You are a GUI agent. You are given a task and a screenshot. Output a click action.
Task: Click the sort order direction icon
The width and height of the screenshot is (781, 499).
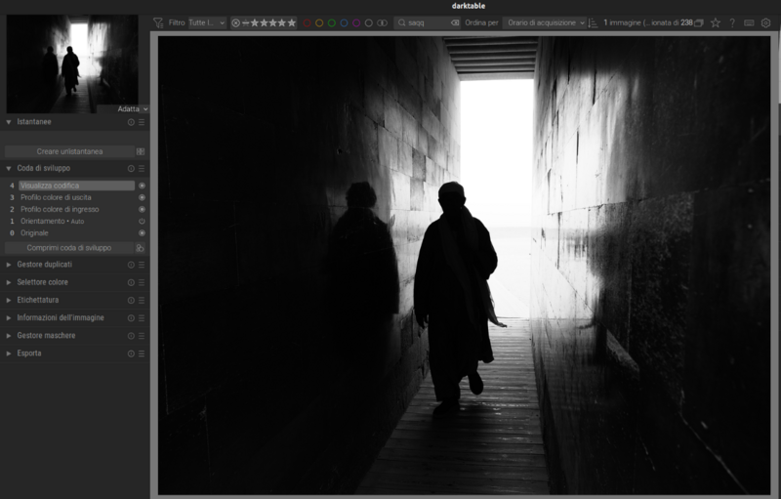pos(594,22)
